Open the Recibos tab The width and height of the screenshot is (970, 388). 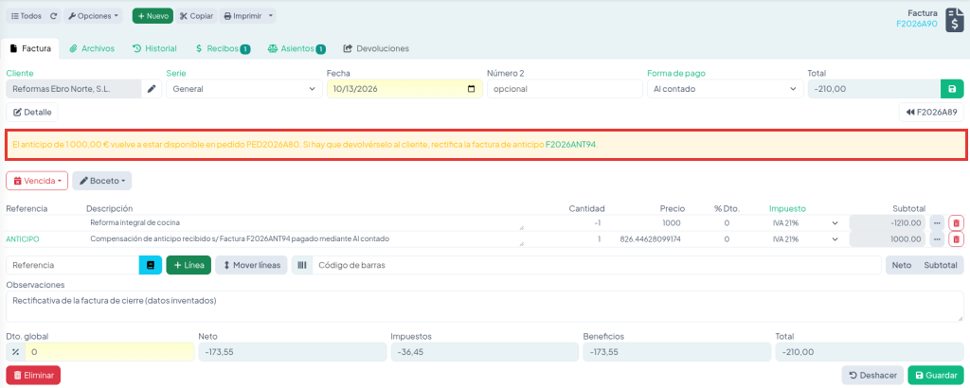point(223,48)
